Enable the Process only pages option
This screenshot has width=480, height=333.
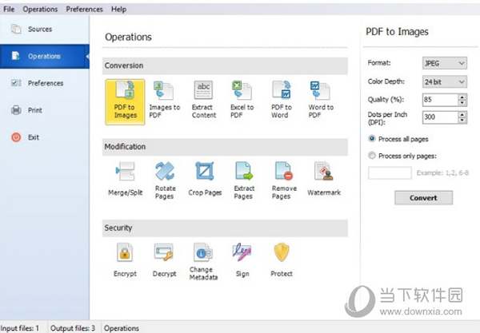tap(372, 155)
